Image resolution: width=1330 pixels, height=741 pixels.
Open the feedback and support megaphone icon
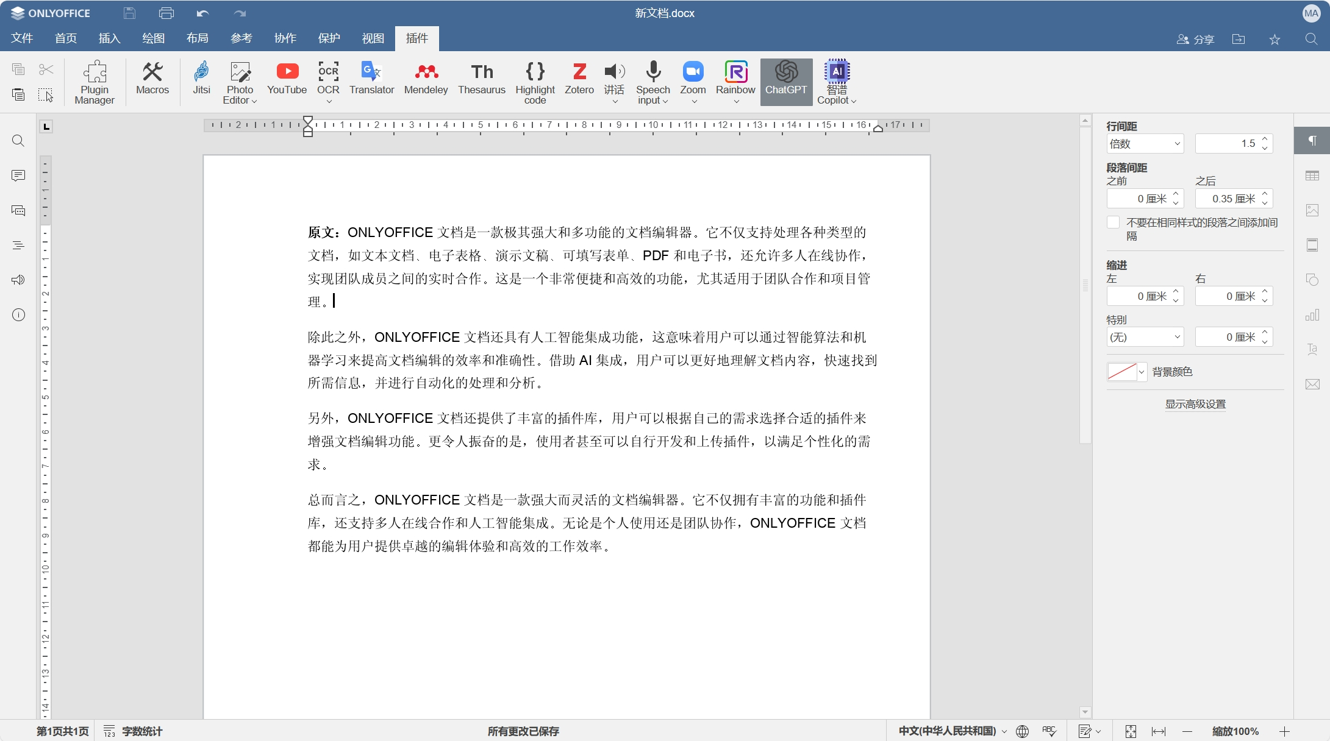18,280
